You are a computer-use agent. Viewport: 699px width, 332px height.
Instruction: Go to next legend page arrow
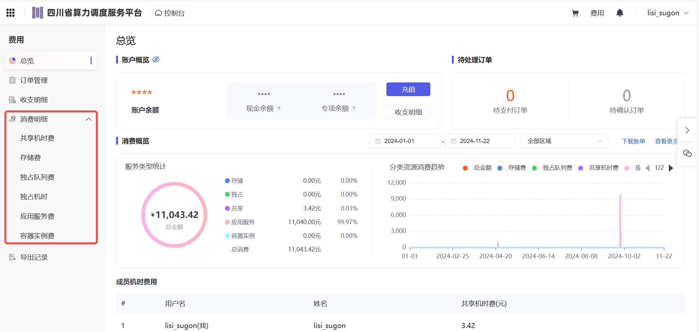point(671,168)
